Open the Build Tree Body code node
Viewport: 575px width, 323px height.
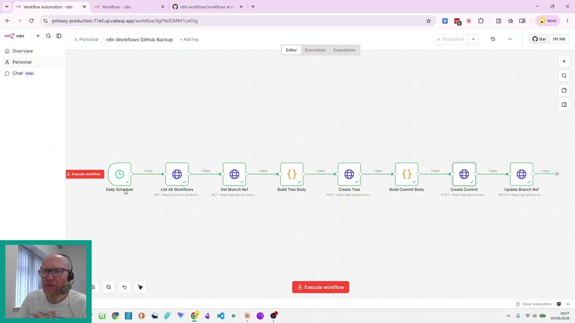(292, 174)
